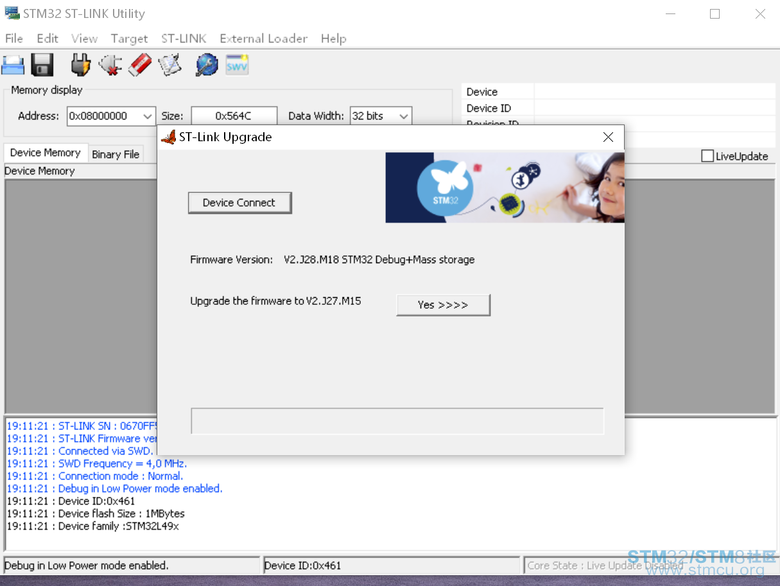Click the 'Firmware Version:' label
Image resolution: width=780 pixels, height=586 pixels.
231,260
